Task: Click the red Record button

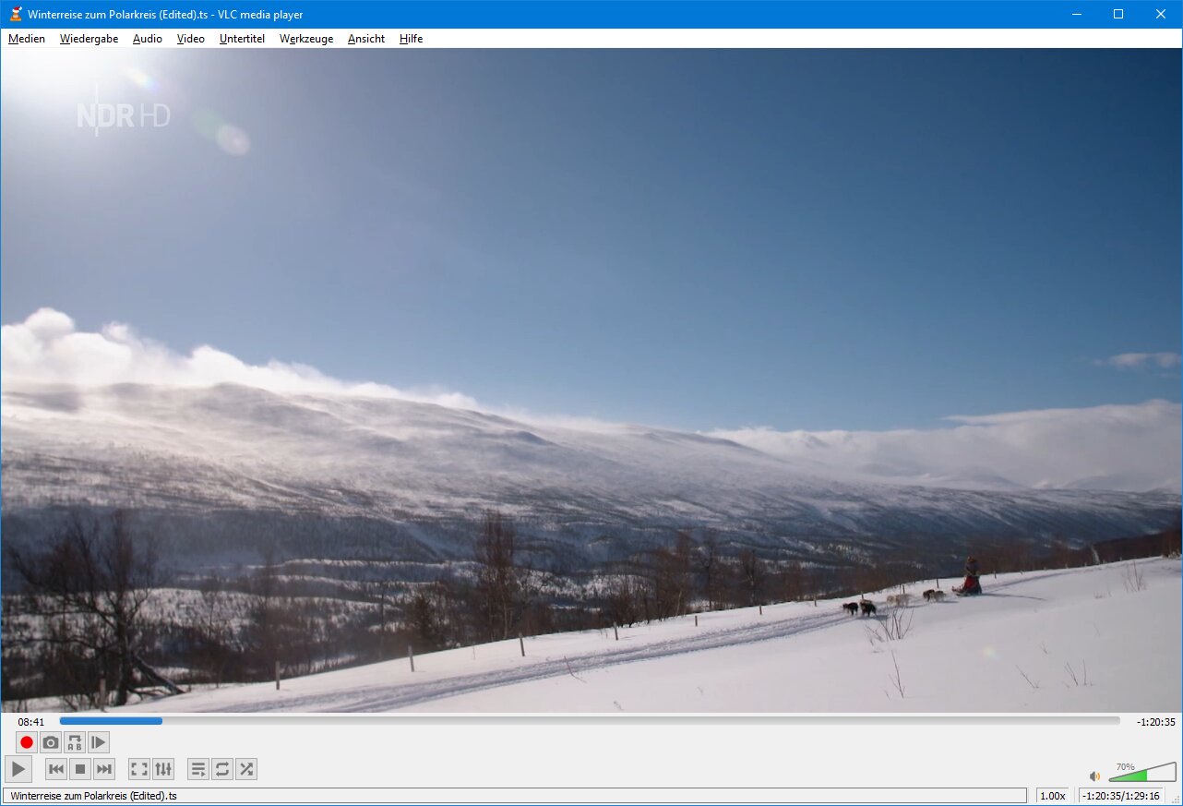Action: click(x=27, y=742)
